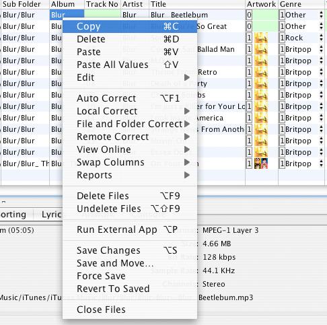This screenshot has height=325, width=327.
Task: Open the Remote Correct submenu
Action: click(130, 137)
